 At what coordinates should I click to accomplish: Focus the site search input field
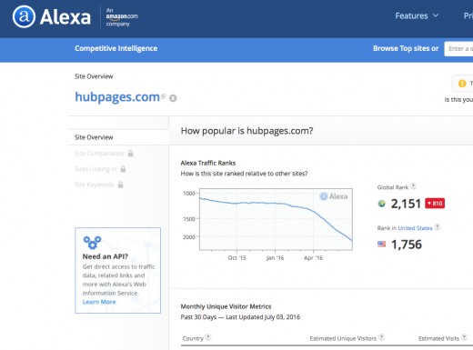(x=458, y=49)
